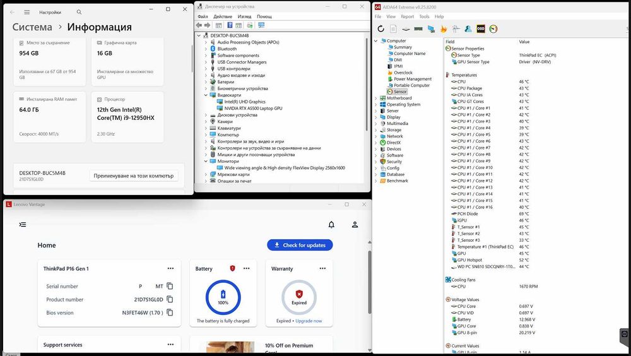This screenshot has width=631, height=356.
Task: Open the Settings hamburger menu
Action: [x=27, y=12]
